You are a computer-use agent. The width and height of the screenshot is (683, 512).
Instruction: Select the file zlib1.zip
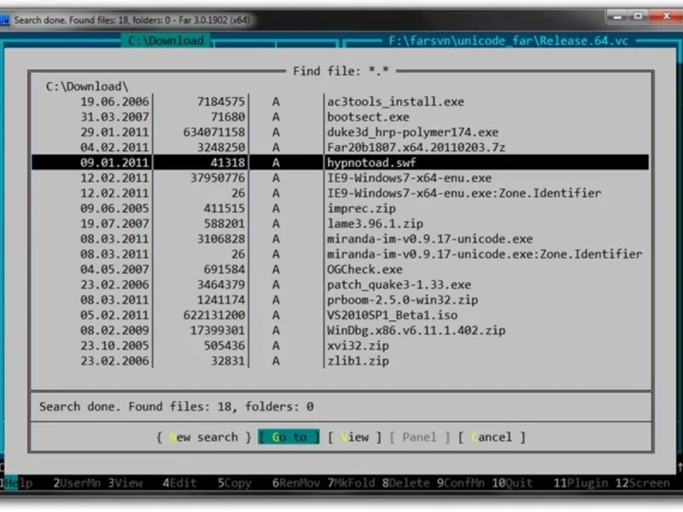pyautogui.click(x=340, y=361)
